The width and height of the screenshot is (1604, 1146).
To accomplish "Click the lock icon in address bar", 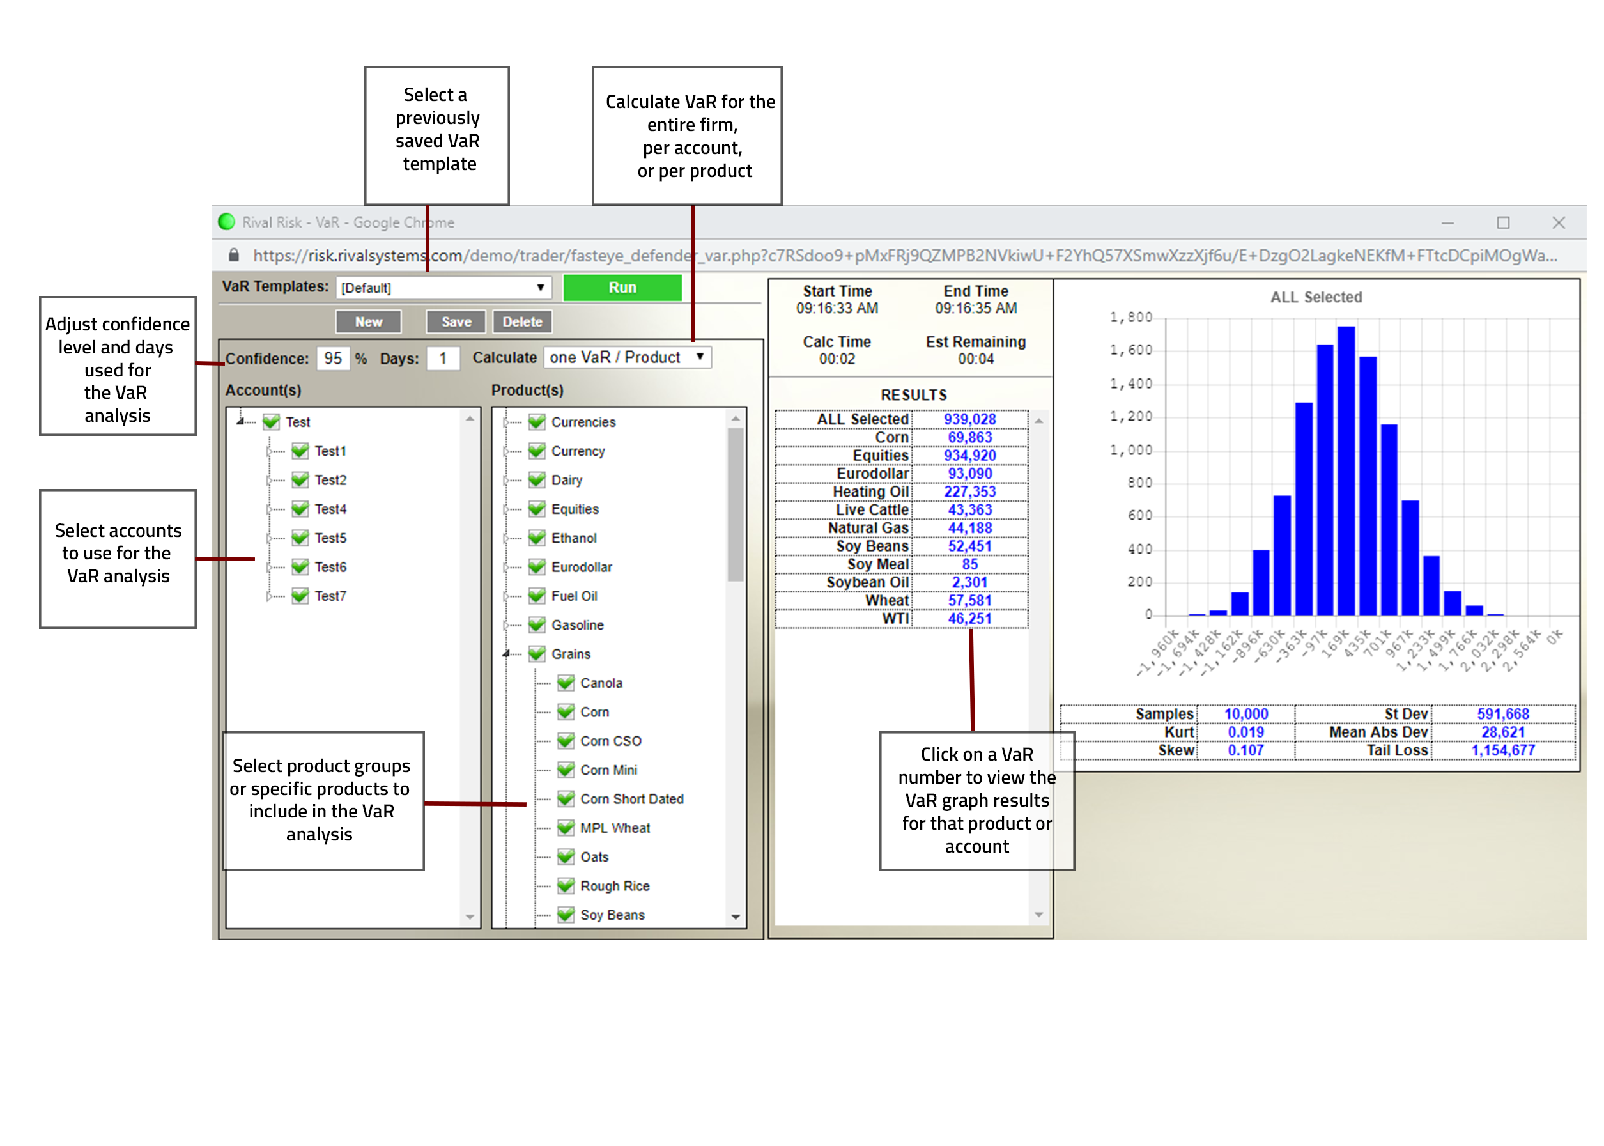I will [x=233, y=255].
